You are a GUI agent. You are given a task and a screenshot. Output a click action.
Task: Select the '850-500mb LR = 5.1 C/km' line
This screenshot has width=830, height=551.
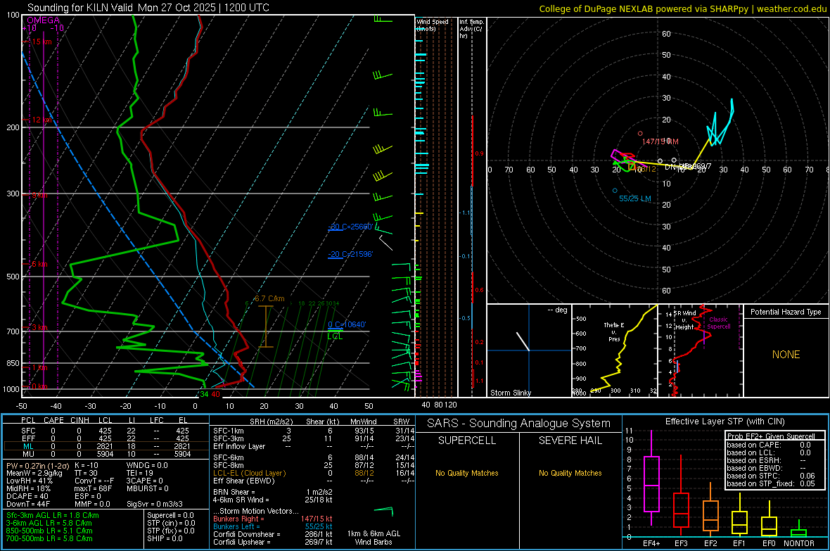pyautogui.click(x=49, y=531)
